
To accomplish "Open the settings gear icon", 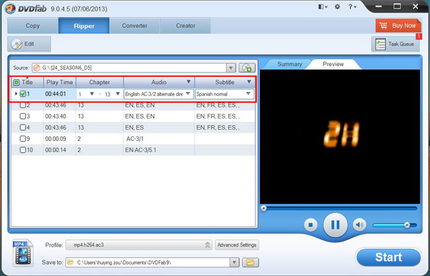I will coord(337,7).
